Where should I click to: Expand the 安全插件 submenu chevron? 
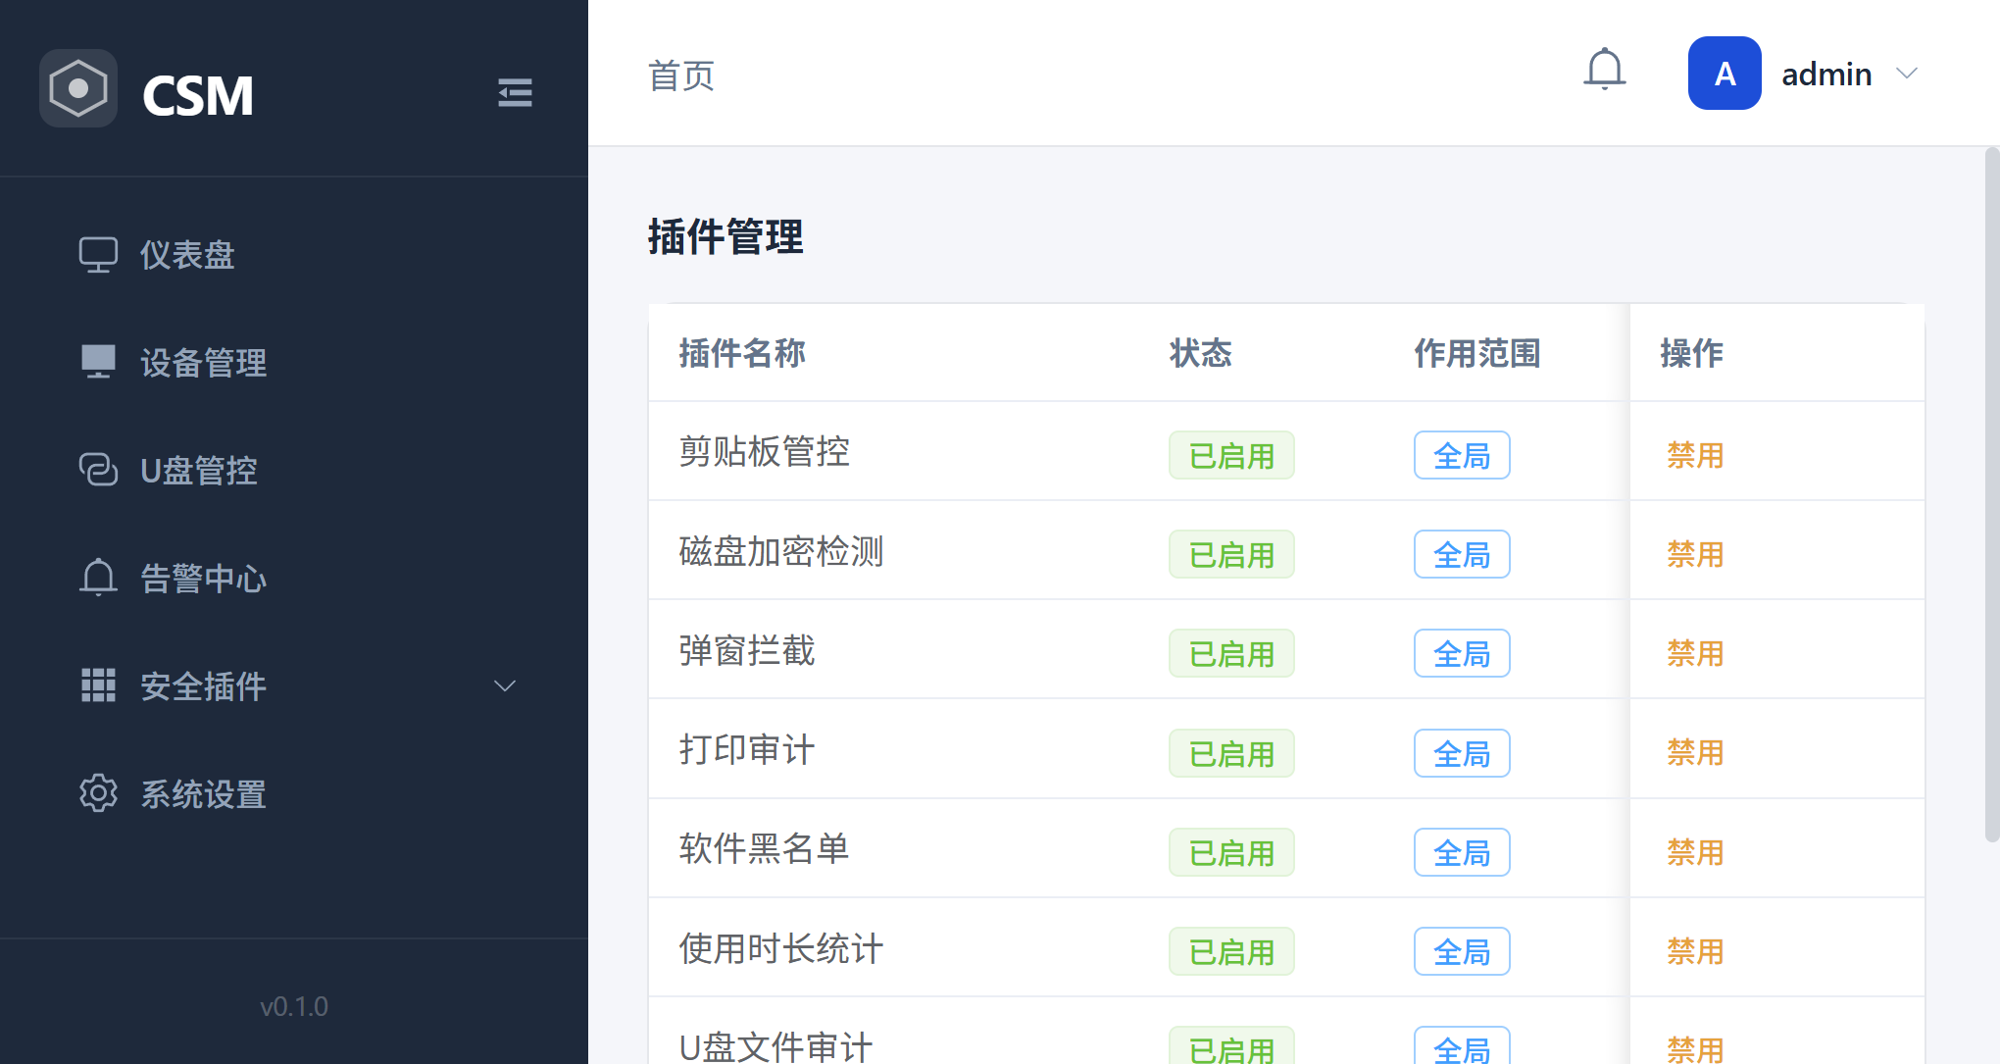pos(505,685)
